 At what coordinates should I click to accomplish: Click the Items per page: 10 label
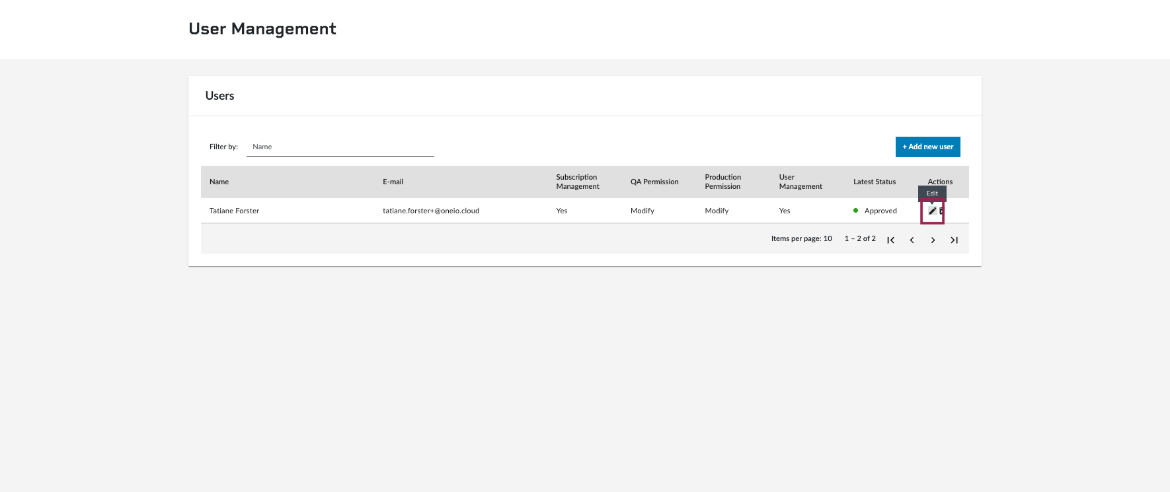(801, 238)
